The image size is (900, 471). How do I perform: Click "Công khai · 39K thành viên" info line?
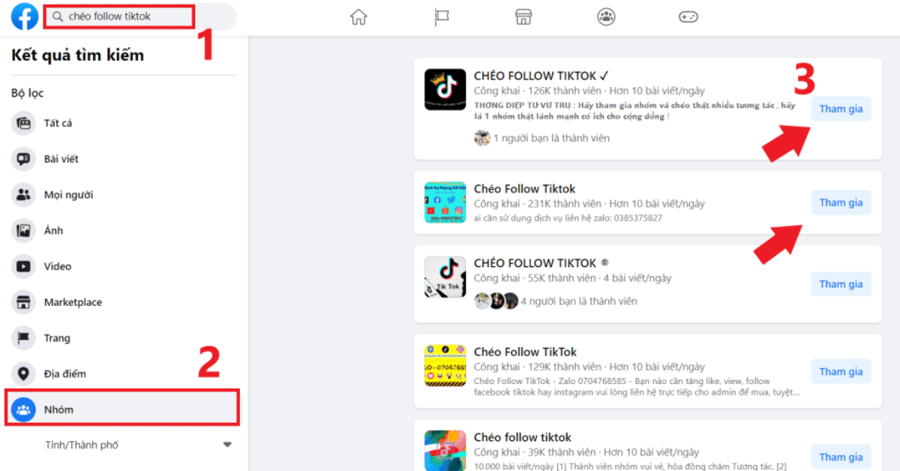coord(586,452)
